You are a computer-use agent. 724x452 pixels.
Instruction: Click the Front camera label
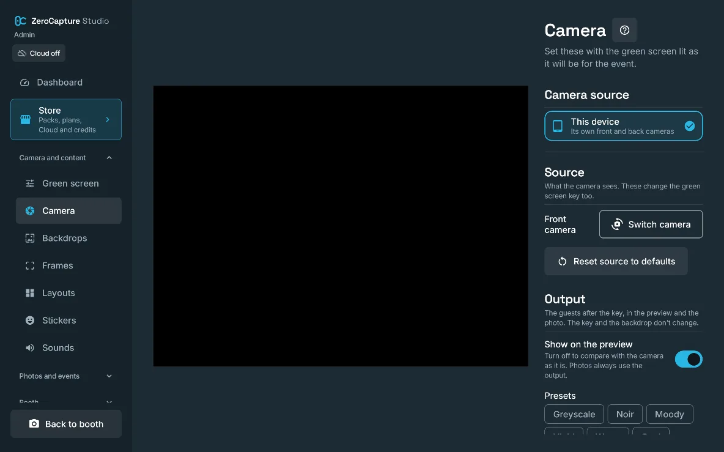[x=560, y=224]
